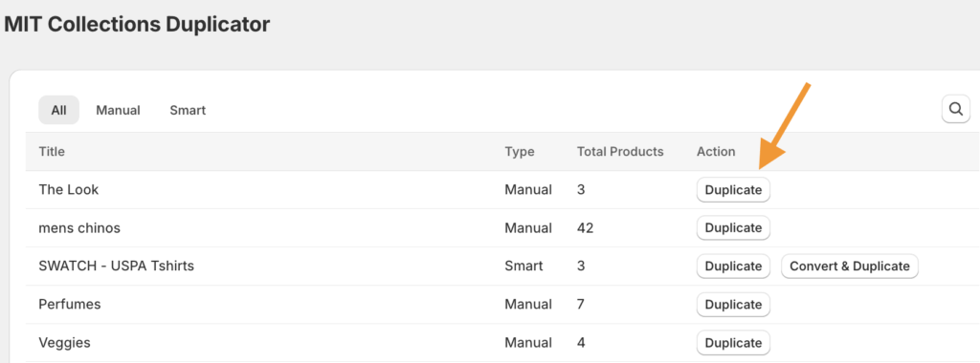Click Manual type in Perfumes row
This screenshot has height=363, width=980.
pos(528,305)
